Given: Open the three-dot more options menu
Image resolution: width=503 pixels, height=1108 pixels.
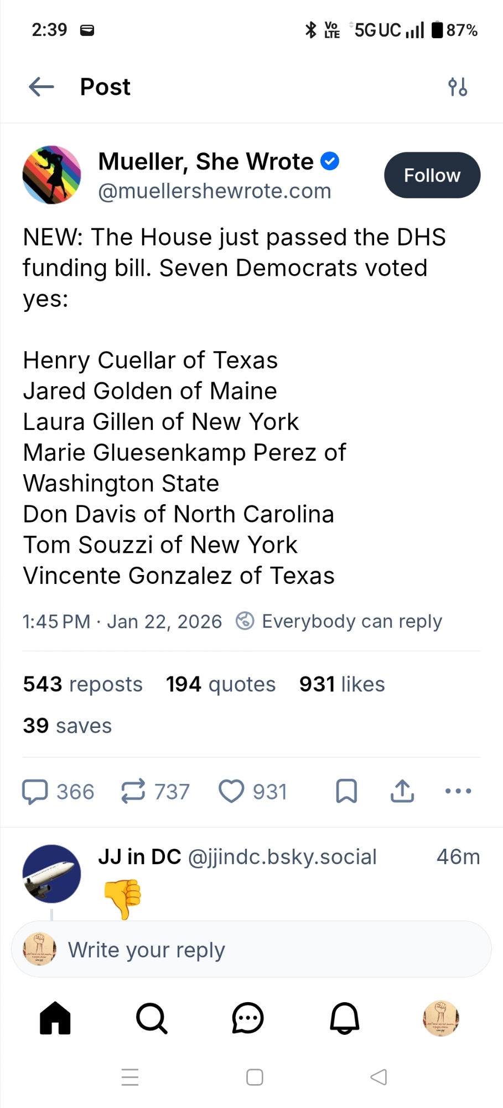Looking at the screenshot, I should 458,791.
